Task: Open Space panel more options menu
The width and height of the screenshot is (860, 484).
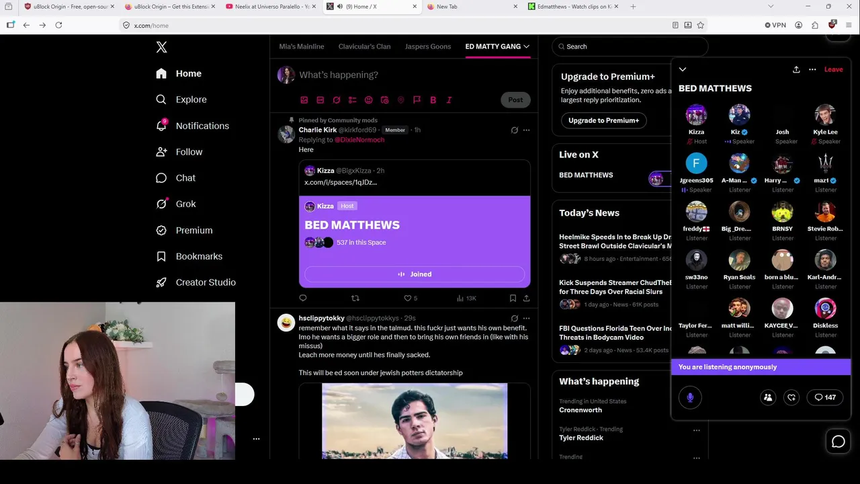Action: coord(812,69)
